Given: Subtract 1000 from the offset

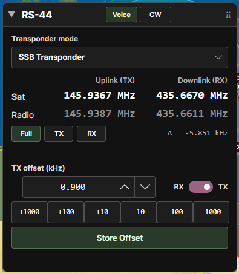Looking at the screenshot, I should (x=211, y=212).
